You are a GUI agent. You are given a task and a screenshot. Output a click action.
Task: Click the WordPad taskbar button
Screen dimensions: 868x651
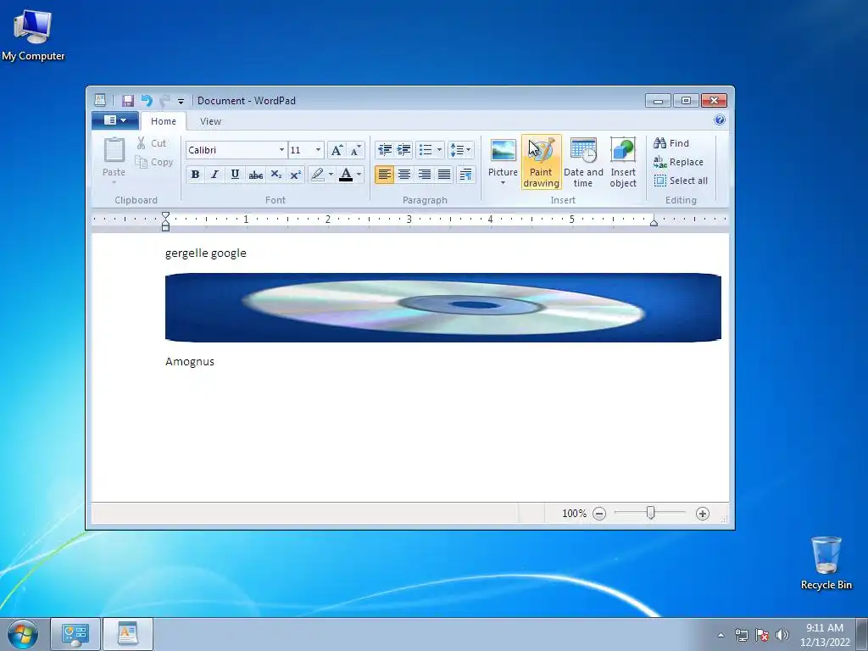pos(128,634)
